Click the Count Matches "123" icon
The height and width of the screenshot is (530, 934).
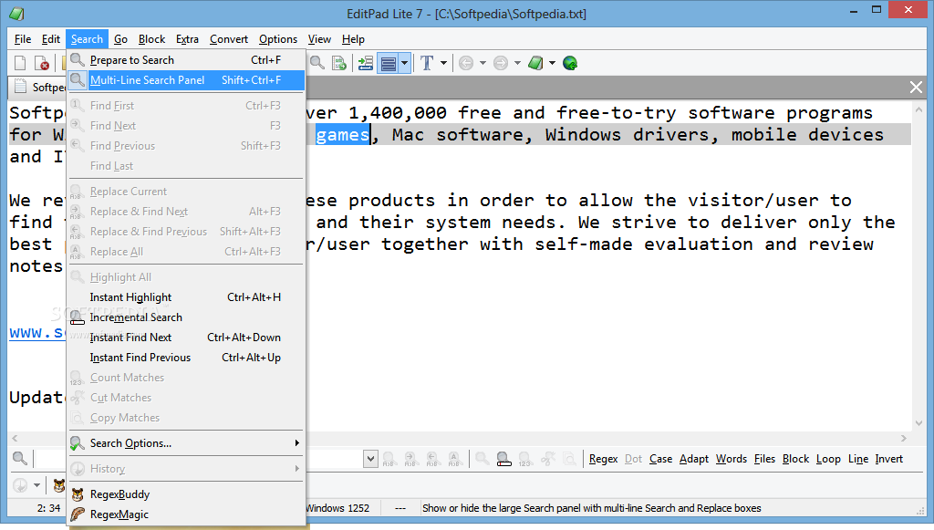525,459
